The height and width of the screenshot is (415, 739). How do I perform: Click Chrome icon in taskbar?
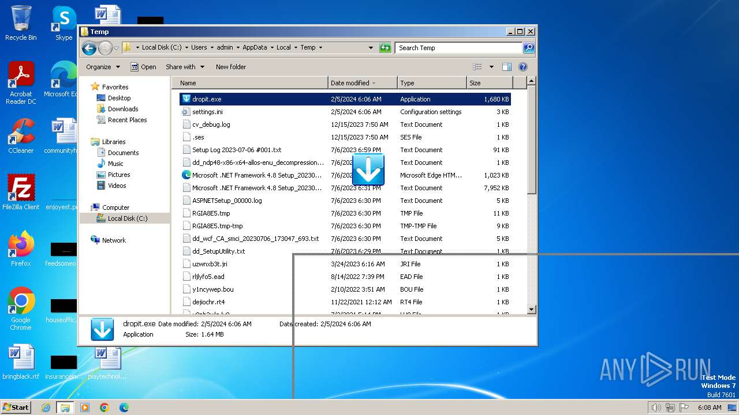pos(104,408)
